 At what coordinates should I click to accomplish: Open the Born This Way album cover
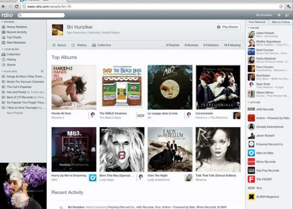click(x=122, y=149)
